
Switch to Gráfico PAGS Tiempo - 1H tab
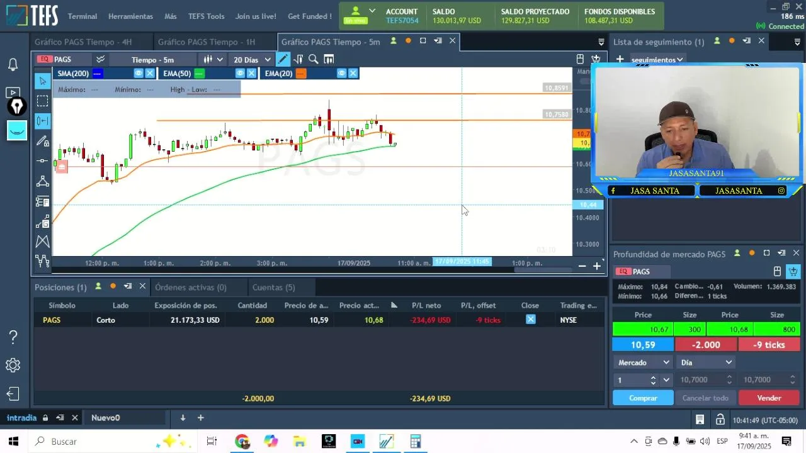pos(207,42)
